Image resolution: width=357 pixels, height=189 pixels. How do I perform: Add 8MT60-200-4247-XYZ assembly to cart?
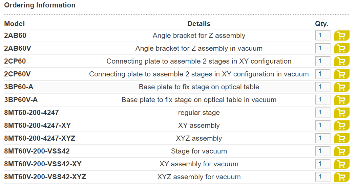click(x=341, y=138)
